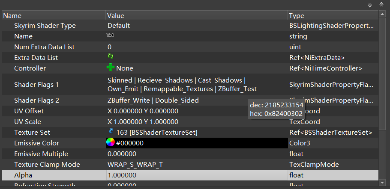Screen dimensions: 390x189
Task: Select the Shader Flags 2 row
Action: coord(190,100)
